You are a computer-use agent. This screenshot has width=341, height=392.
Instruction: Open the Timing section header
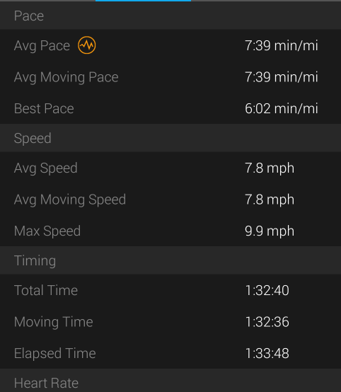pos(170,260)
